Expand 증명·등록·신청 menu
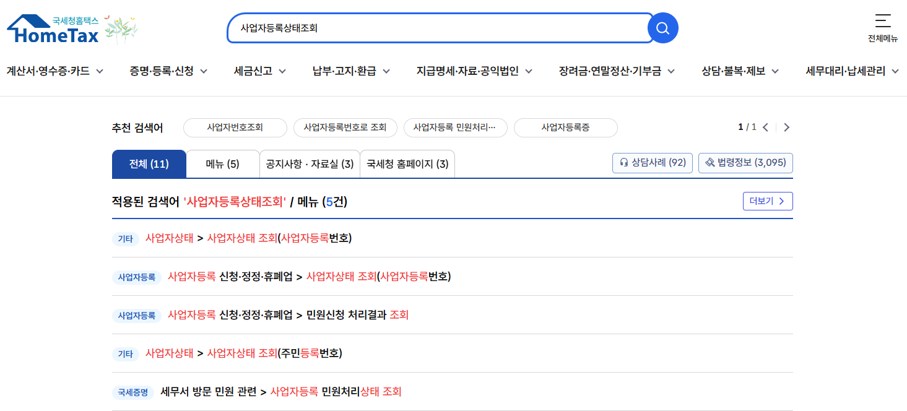907x411 pixels. [168, 71]
